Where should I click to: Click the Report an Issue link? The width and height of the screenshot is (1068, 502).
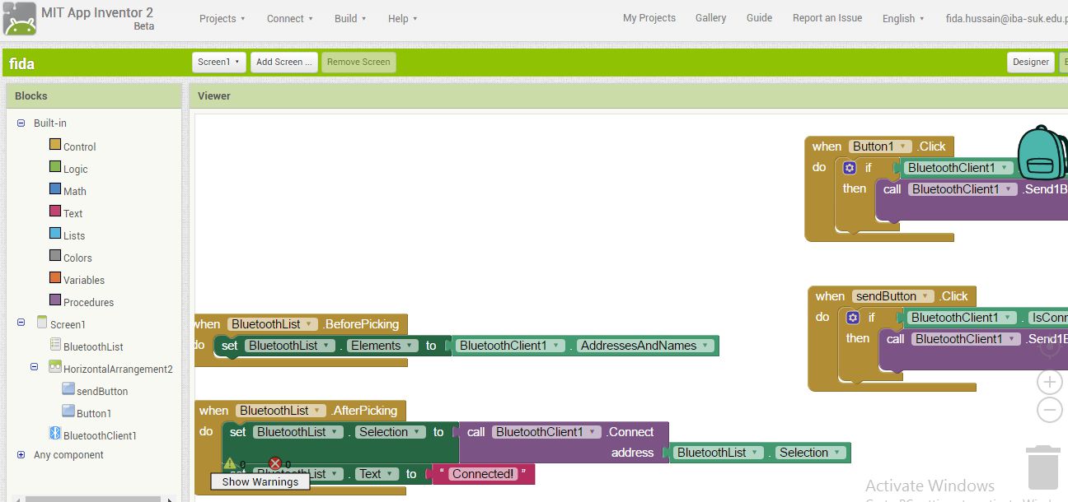(x=827, y=18)
